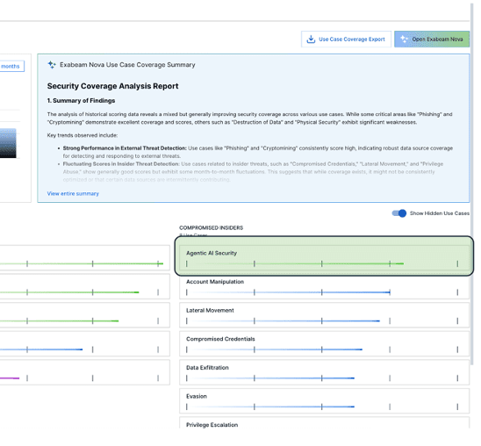481x446 pixels.
Task: Click the Show Hidden Use Cases label
Action: (x=440, y=213)
